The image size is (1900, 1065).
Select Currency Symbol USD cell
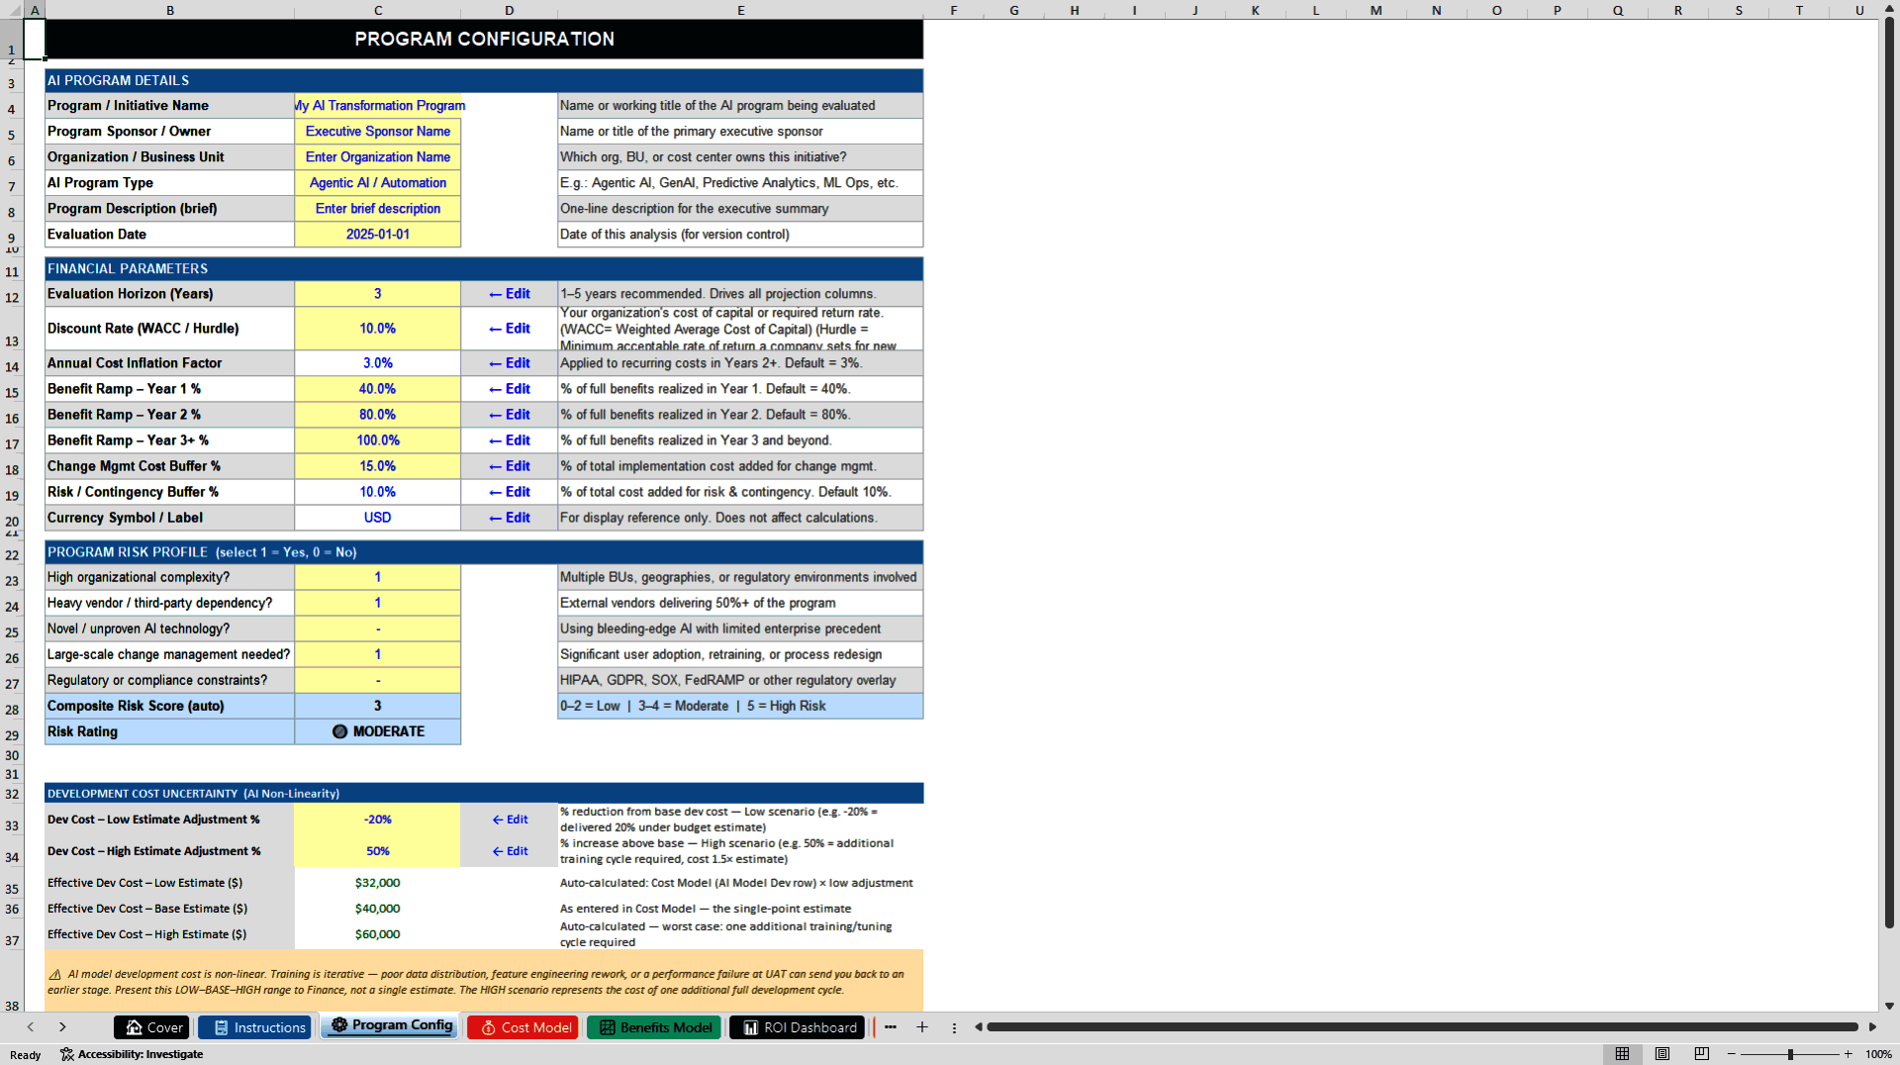378,518
